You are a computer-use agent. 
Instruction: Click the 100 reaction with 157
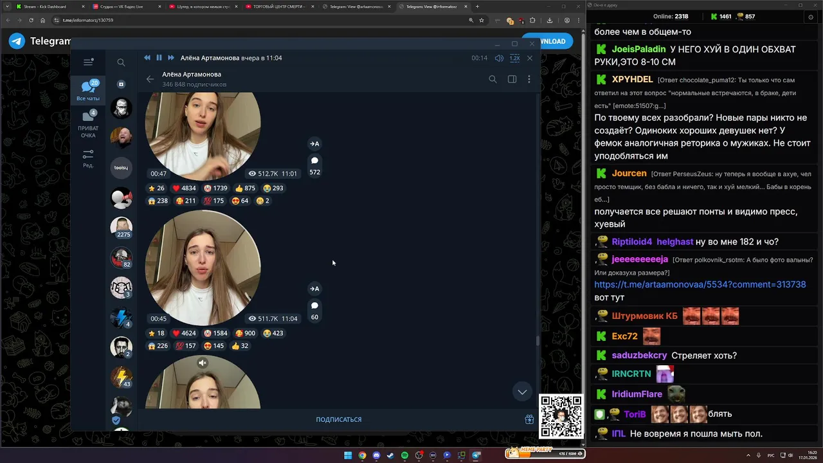coord(186,346)
